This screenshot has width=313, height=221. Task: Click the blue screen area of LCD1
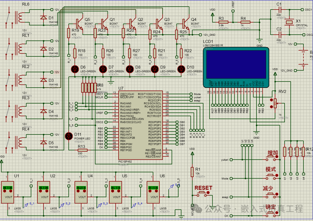[x=236, y=65]
